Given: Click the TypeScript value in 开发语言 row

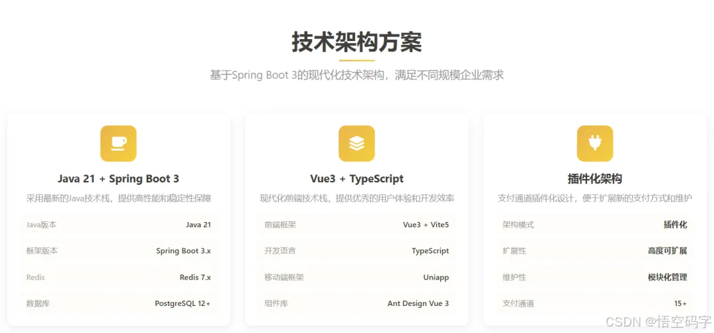Looking at the screenshot, I should tap(430, 250).
